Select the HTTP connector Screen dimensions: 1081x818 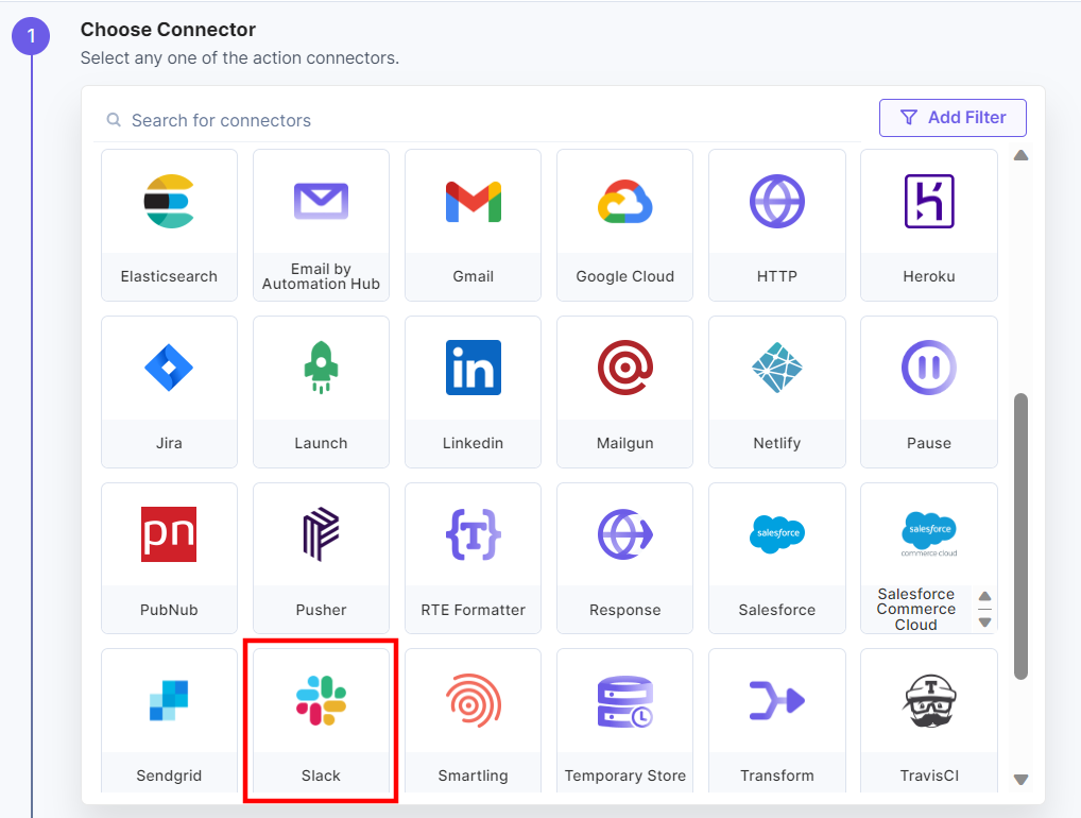tap(777, 225)
